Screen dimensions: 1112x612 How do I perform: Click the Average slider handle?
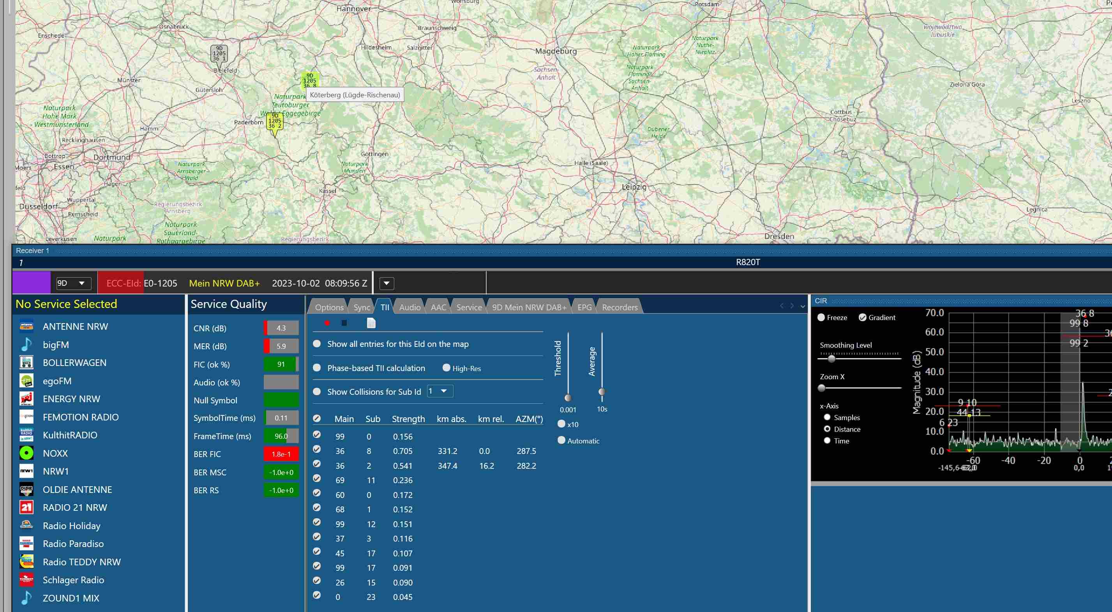coord(602,392)
